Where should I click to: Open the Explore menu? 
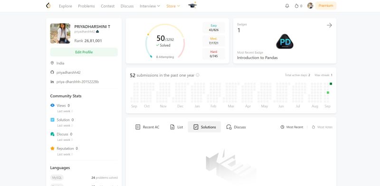click(x=66, y=6)
